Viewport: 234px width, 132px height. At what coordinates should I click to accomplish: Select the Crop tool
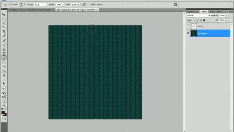[x=4, y=32]
